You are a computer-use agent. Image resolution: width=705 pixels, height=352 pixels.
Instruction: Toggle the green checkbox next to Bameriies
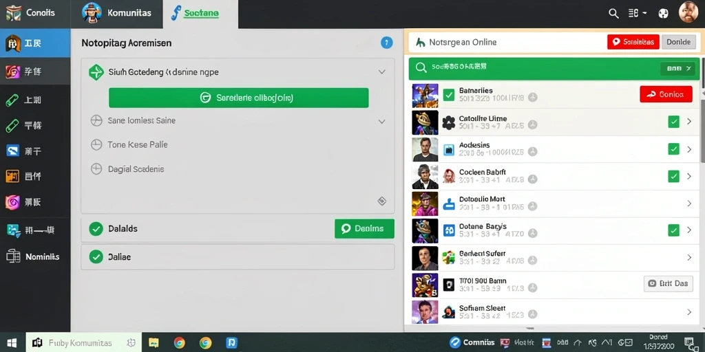coord(448,95)
